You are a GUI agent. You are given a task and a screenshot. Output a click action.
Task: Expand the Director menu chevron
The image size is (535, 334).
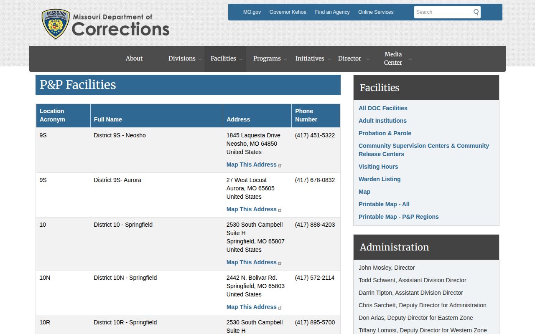[x=368, y=59]
